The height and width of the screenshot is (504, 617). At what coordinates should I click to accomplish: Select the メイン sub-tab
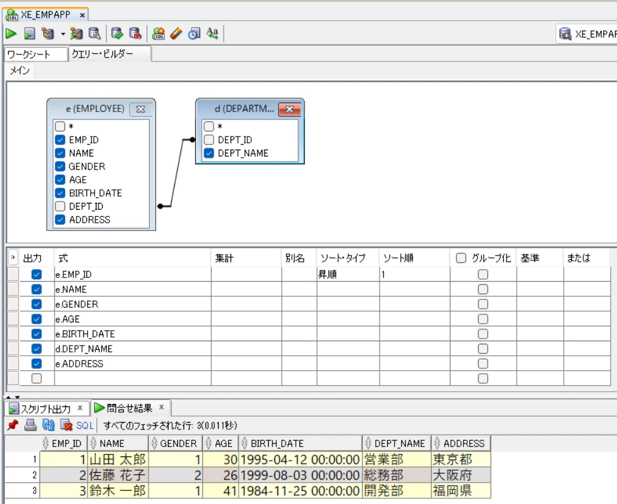[x=19, y=70]
